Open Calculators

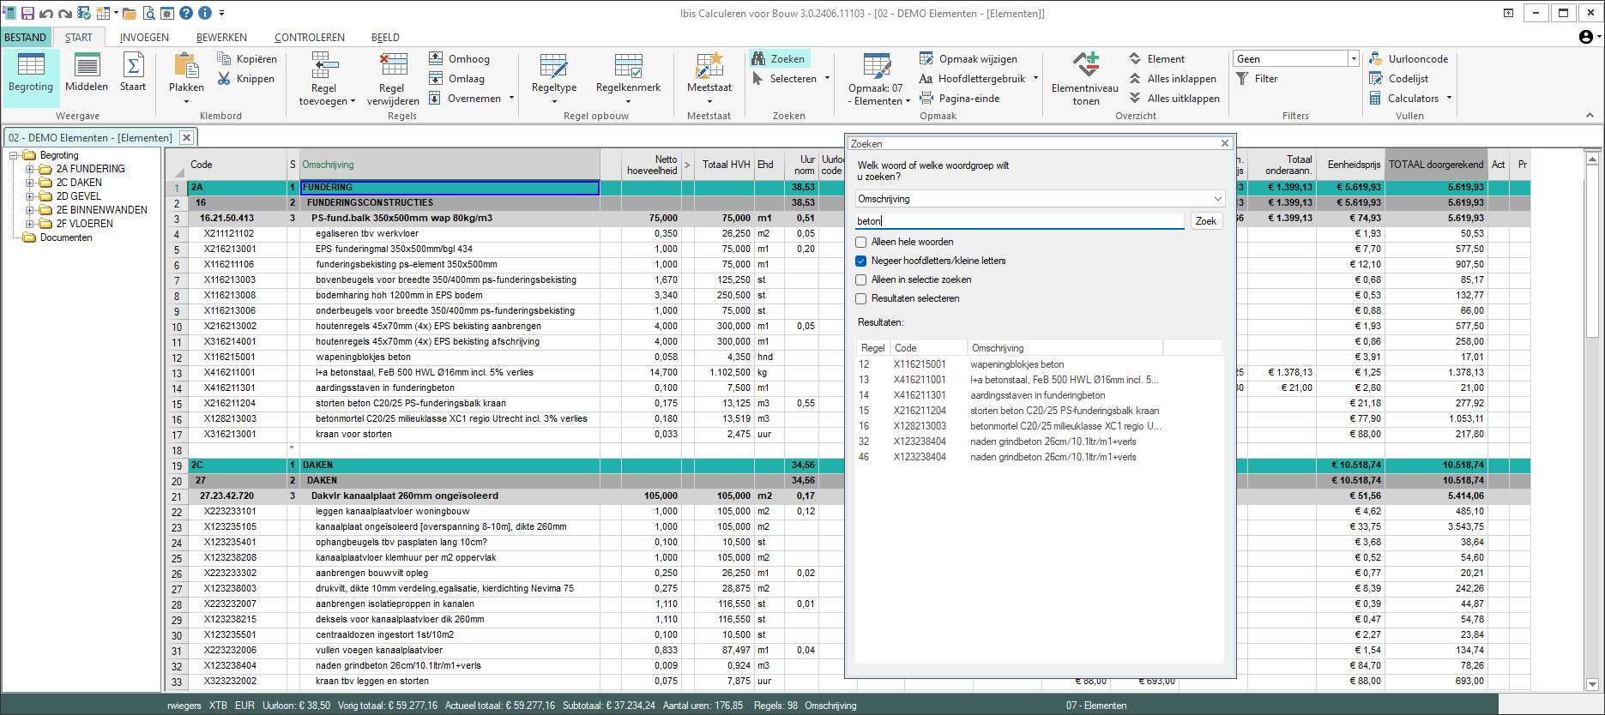[x=1404, y=98]
